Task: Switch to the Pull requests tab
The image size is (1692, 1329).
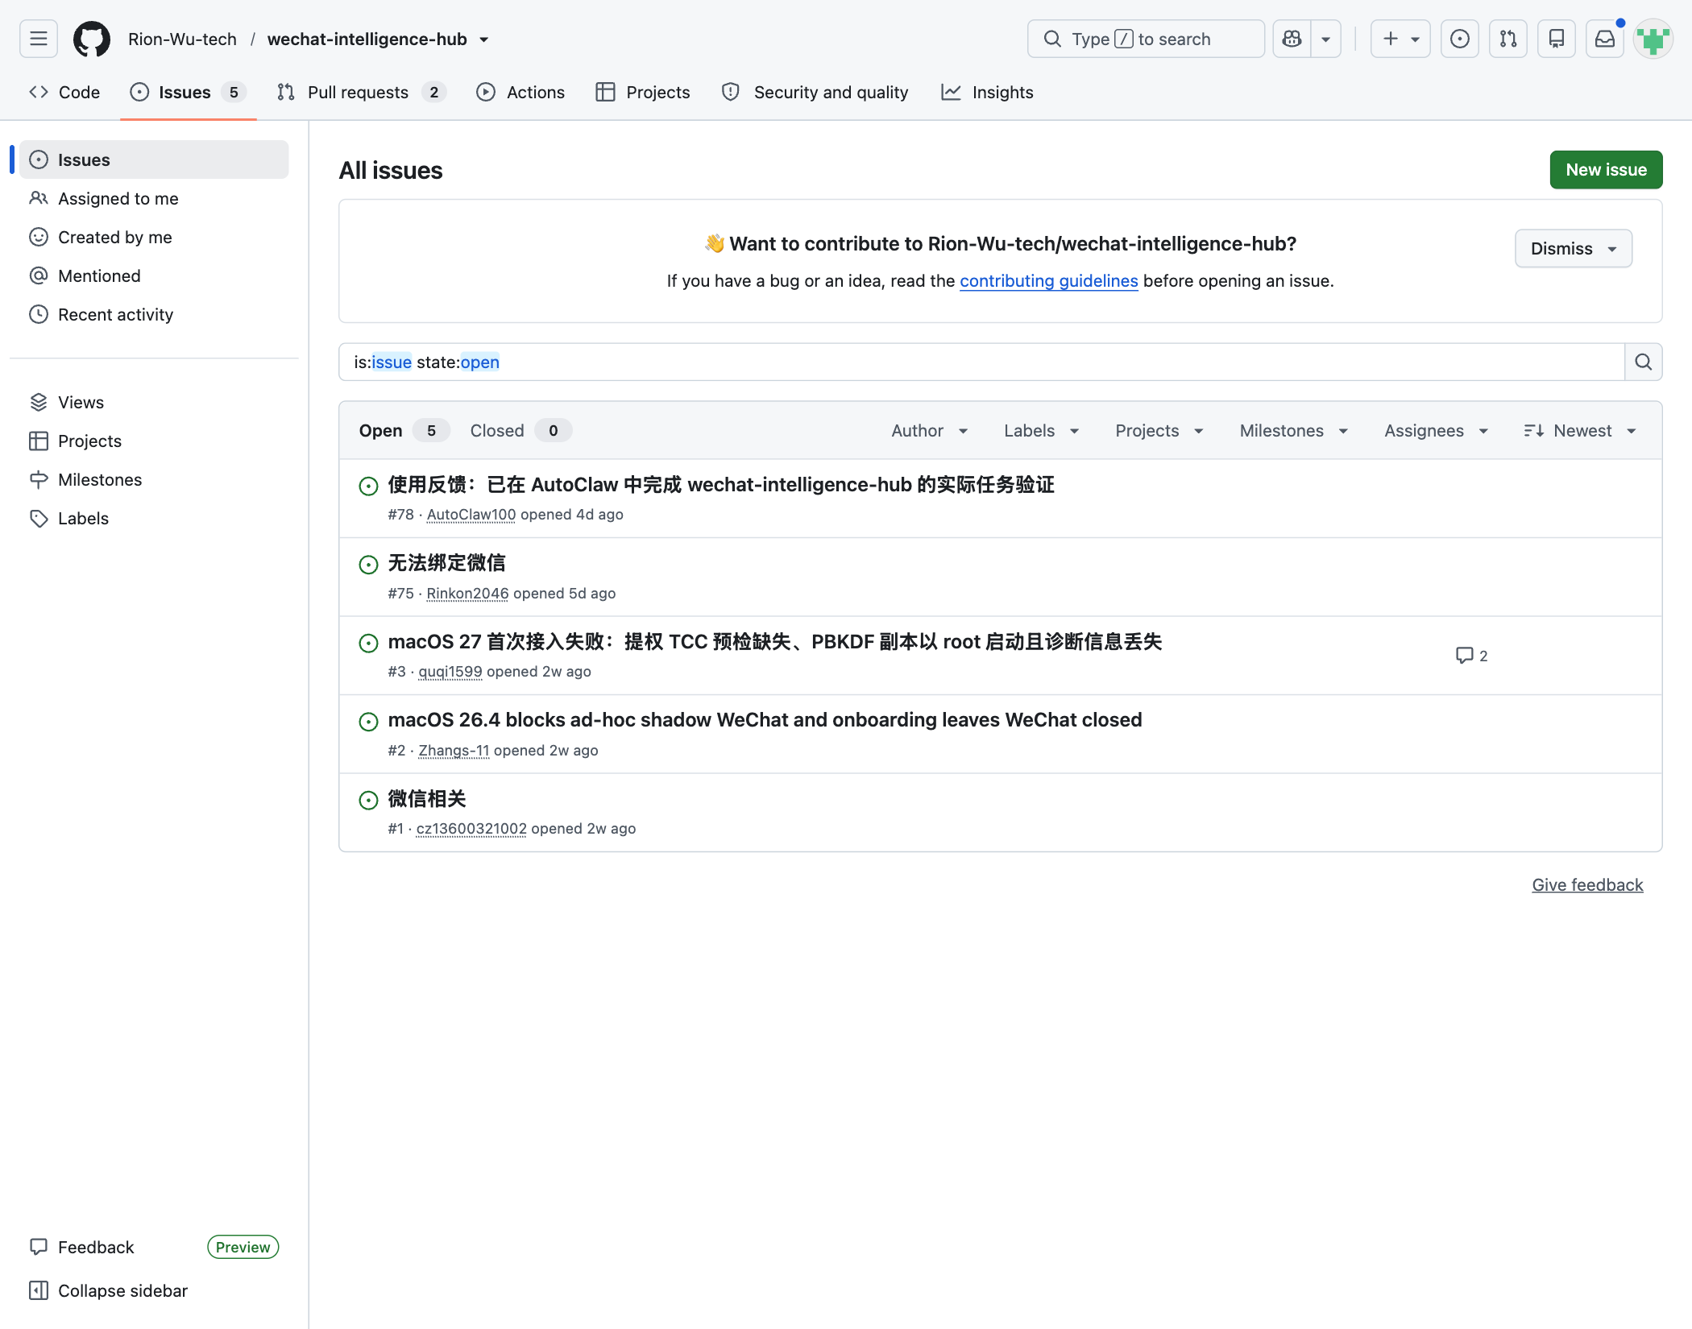Action: (361, 92)
